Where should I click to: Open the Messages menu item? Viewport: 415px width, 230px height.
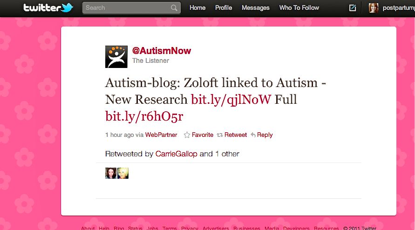click(x=255, y=8)
